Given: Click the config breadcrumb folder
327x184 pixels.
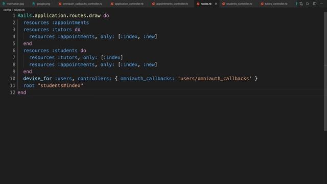Looking at the screenshot, I should point(7,10).
